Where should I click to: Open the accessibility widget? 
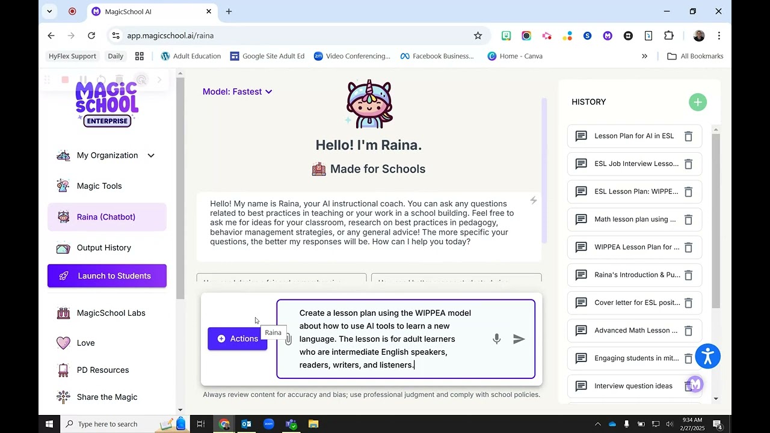pyautogui.click(x=708, y=356)
